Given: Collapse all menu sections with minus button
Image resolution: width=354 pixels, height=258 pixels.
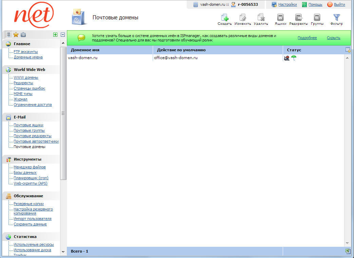Looking at the screenshot, I should tap(63, 35).
